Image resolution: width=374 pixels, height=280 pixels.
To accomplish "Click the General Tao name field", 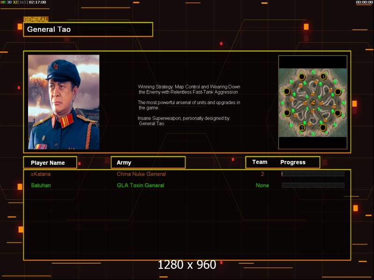I will [88, 29].
